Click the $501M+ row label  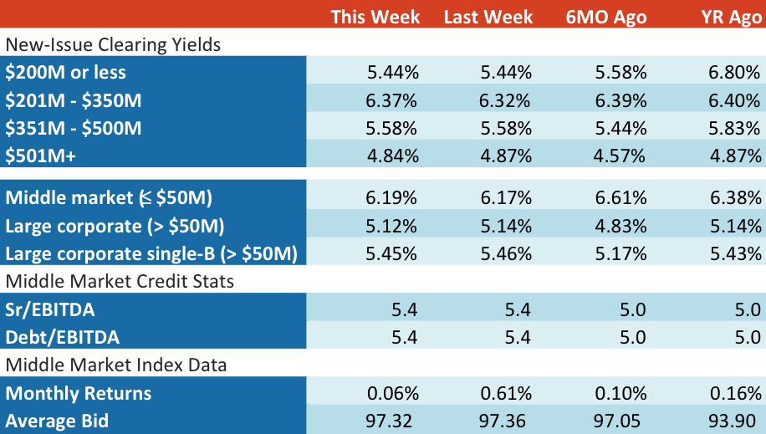pos(40,156)
